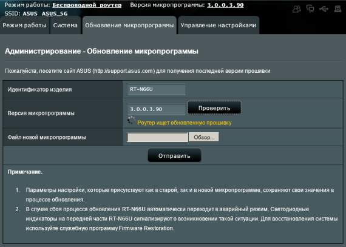This screenshot has width=346, height=247.
Task: Click the 3.0.0.3.90 firmware version link in header
Action: click(x=225, y=5)
